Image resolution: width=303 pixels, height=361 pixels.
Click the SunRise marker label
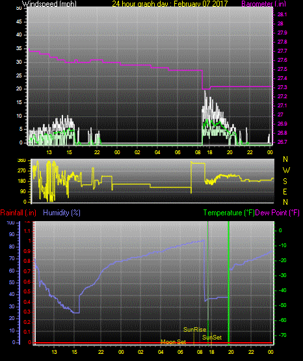click(x=194, y=330)
